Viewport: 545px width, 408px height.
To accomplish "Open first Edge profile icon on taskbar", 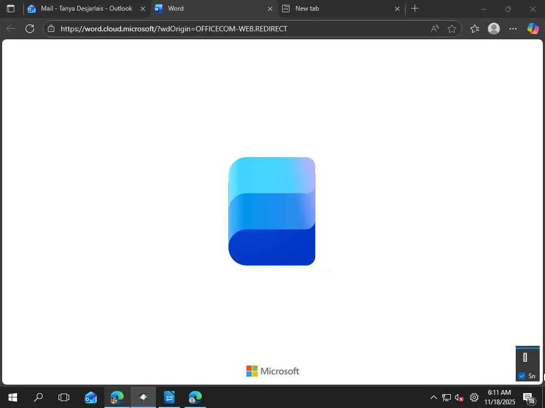I will [117, 397].
